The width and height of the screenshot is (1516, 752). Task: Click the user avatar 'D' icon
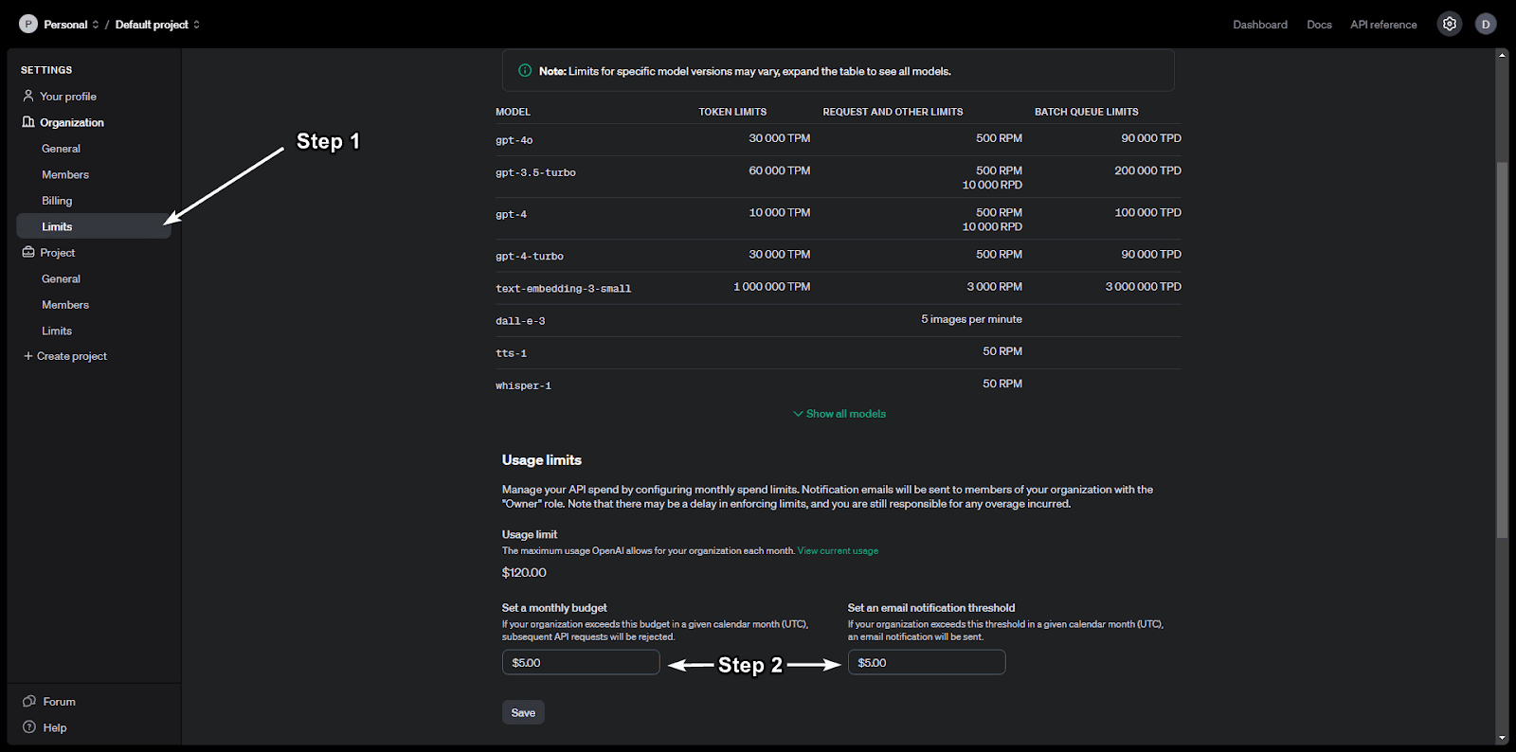(1485, 25)
